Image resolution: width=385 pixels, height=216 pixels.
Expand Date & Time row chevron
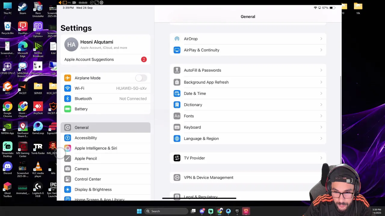[x=321, y=94]
